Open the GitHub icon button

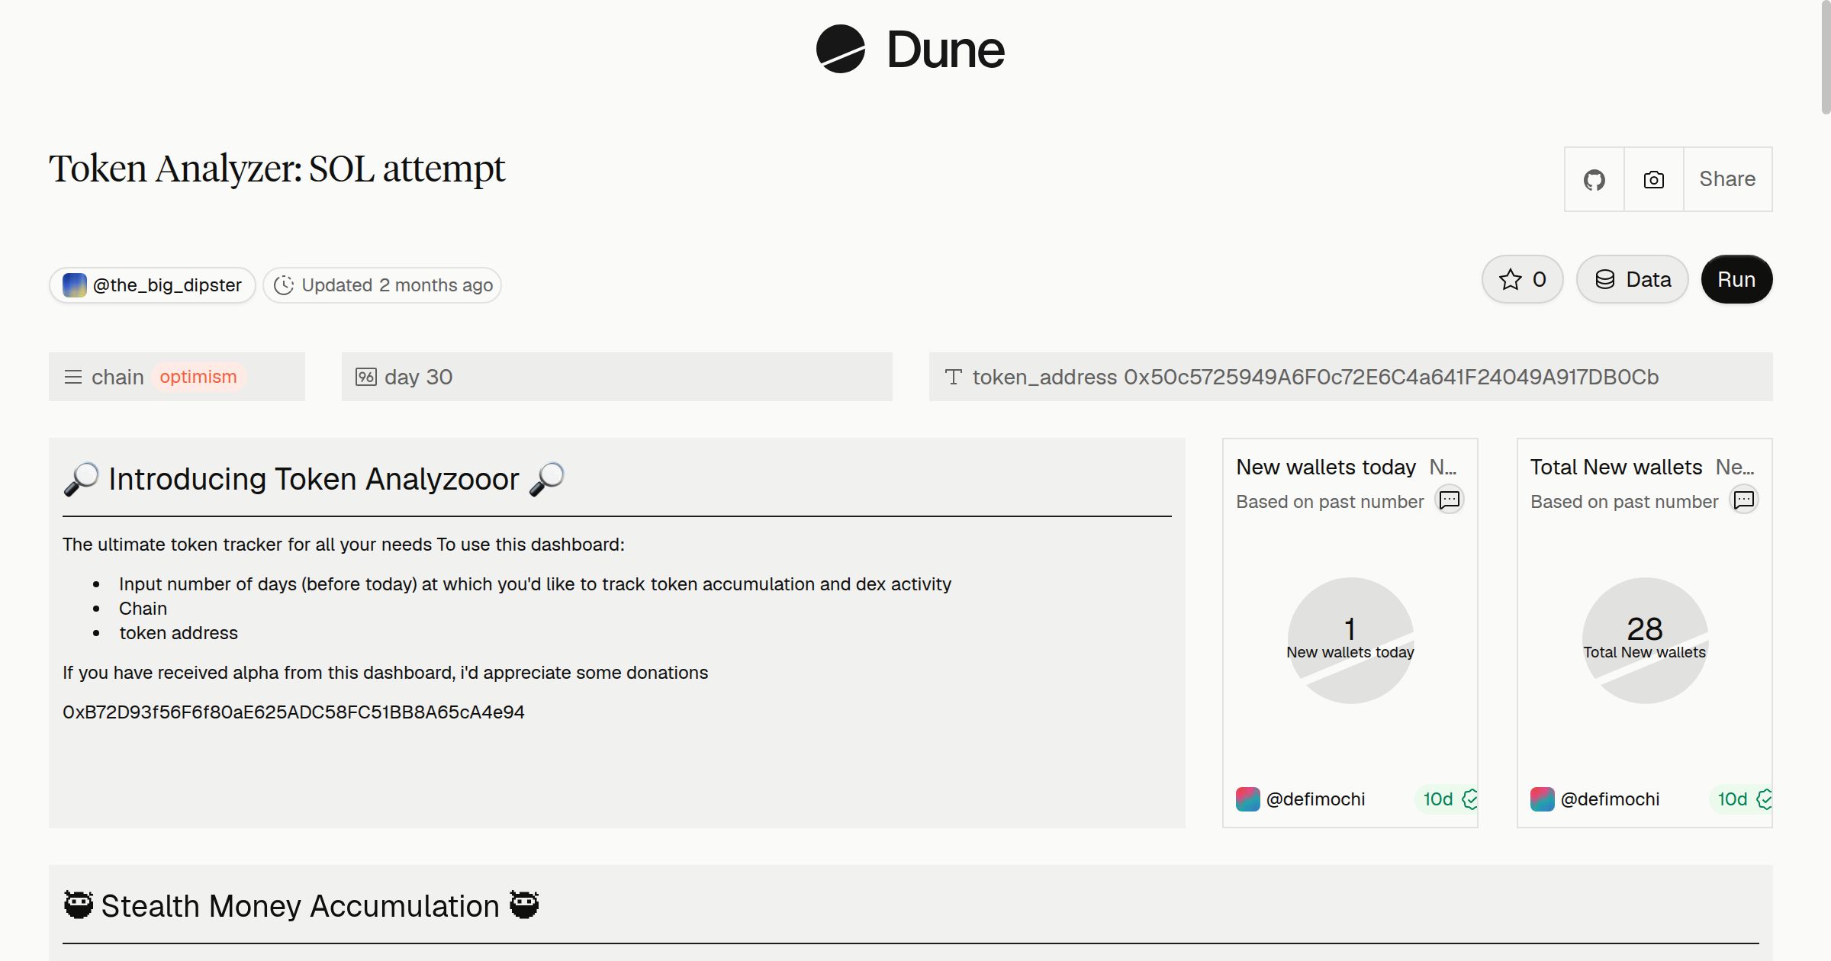[1594, 179]
